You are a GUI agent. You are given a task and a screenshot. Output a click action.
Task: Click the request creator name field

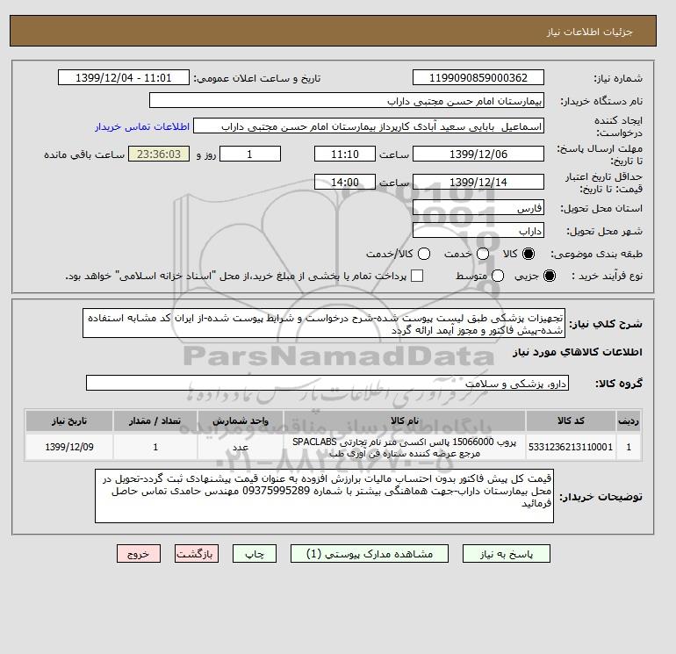coord(369,126)
